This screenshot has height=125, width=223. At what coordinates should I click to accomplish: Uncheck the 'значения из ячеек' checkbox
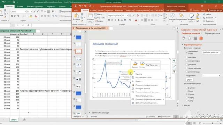(187, 52)
